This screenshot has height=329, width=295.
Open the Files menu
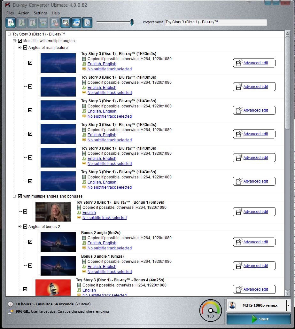(10, 13)
